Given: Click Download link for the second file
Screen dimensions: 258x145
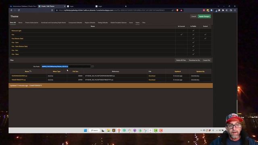Looking at the screenshot, I should pyautogui.click(x=152, y=80).
